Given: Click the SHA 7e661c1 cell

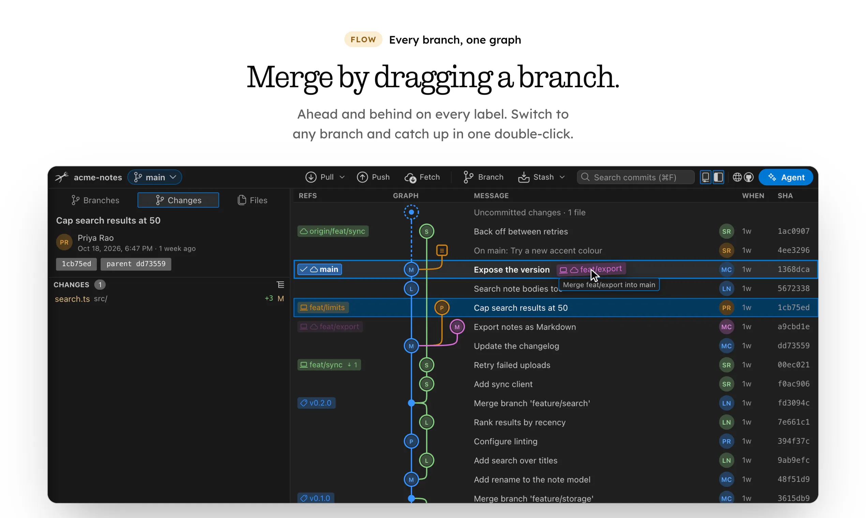Looking at the screenshot, I should [793, 422].
